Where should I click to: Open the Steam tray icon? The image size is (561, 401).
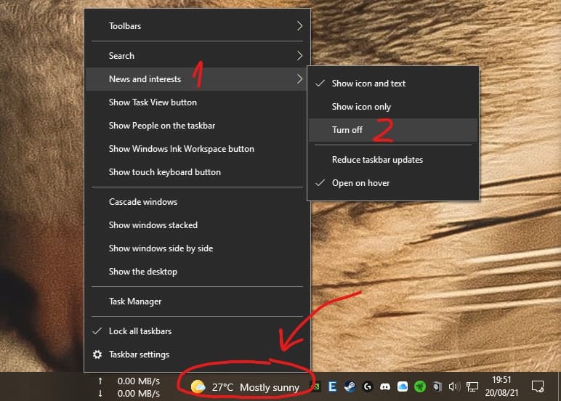point(350,386)
